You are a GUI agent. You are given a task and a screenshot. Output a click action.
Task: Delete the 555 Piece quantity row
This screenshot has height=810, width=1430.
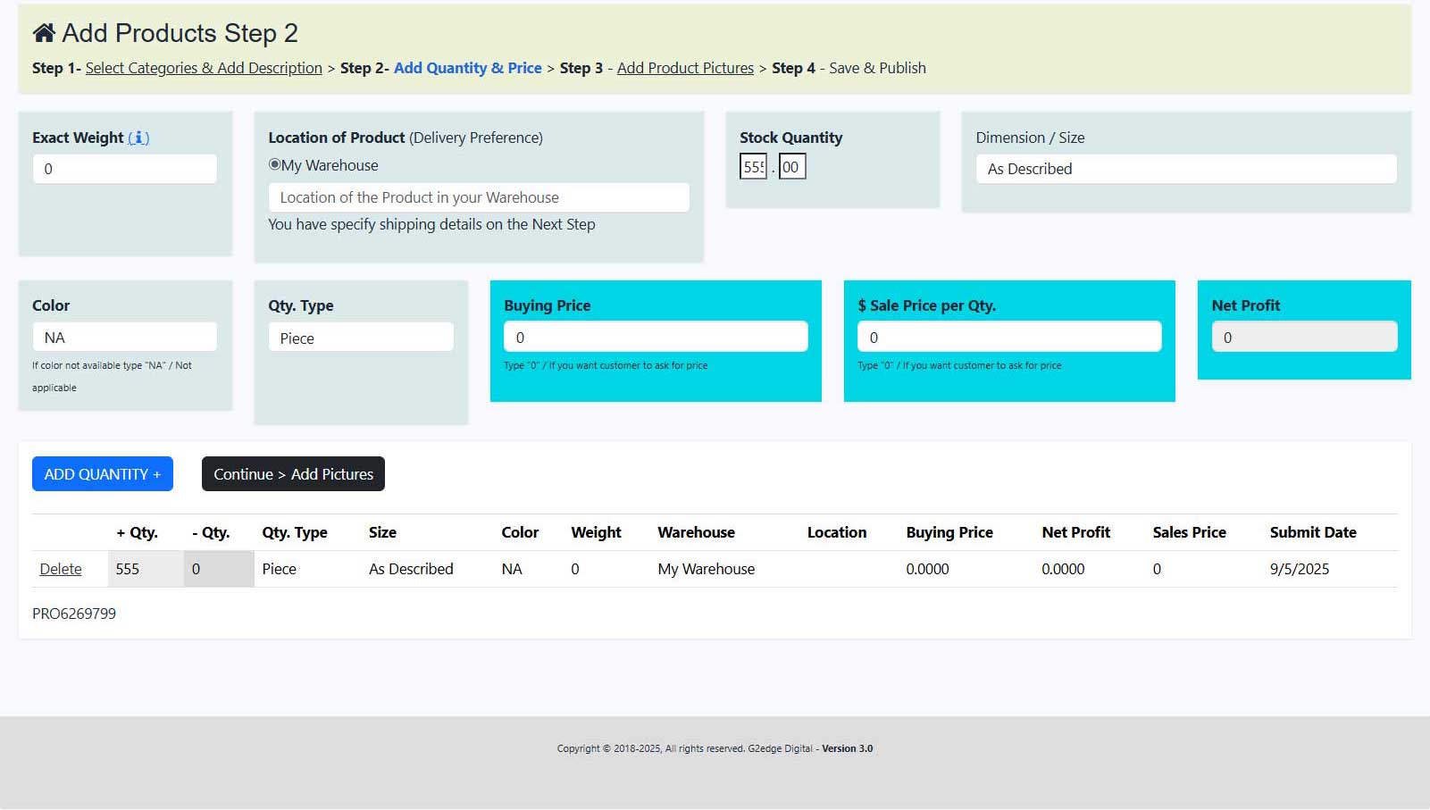point(61,569)
